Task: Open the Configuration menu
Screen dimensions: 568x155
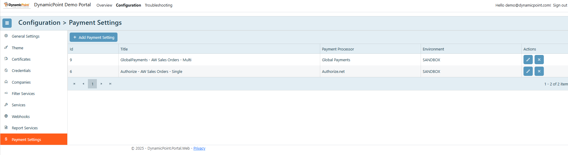Action: pyautogui.click(x=129, y=5)
